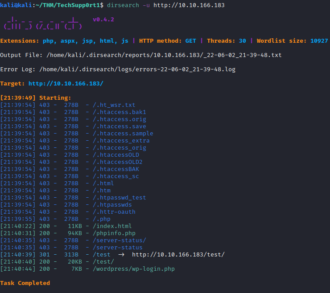Select the /phpinfo.php result path
This screenshot has width=330, height=293.
[114, 233]
